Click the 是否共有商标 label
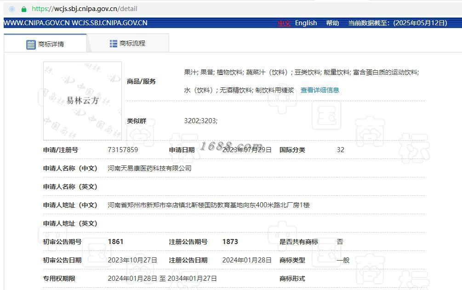Viewport: 462px width, 290px height. [299, 242]
